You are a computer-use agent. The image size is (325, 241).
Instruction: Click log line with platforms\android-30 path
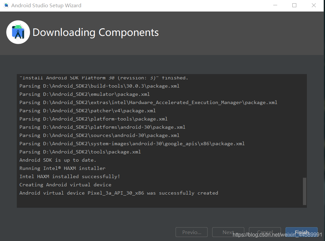103,127
